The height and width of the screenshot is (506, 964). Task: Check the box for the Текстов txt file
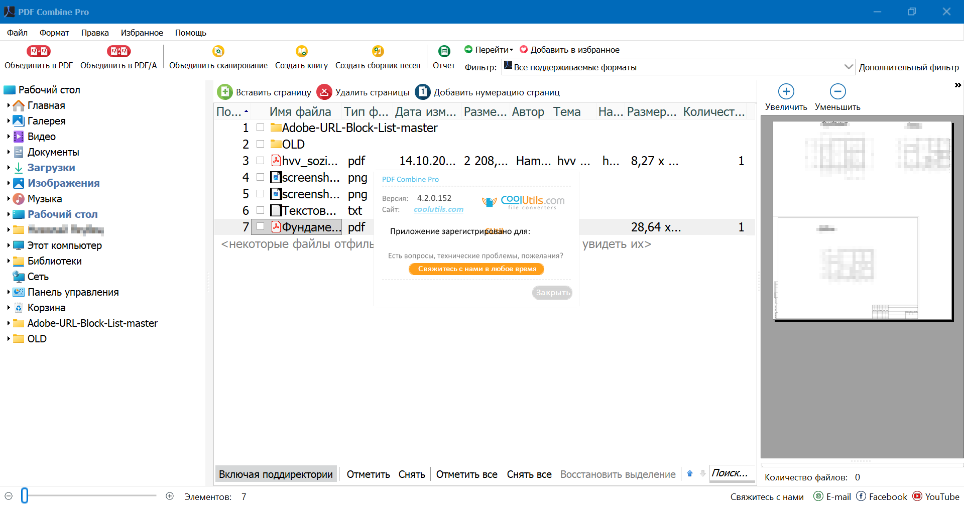(x=260, y=210)
